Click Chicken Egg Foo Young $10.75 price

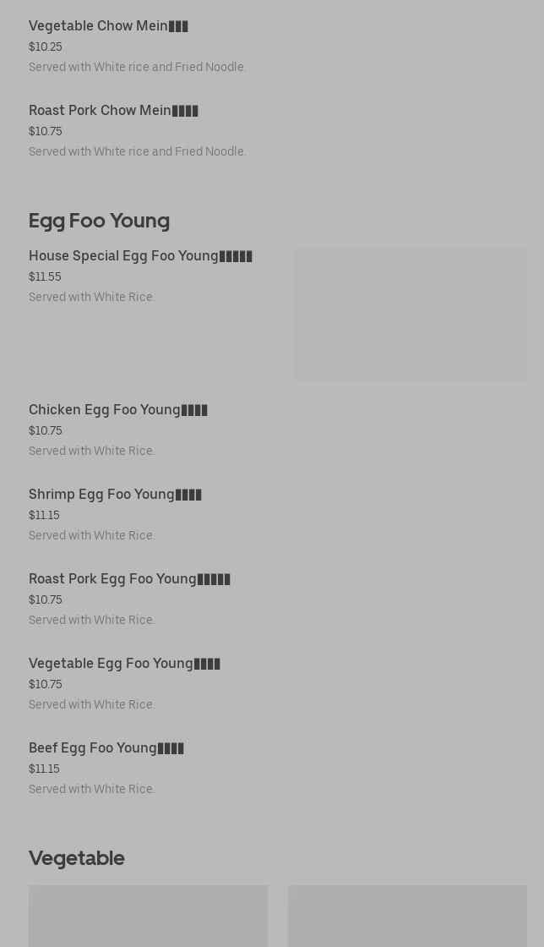46,430
